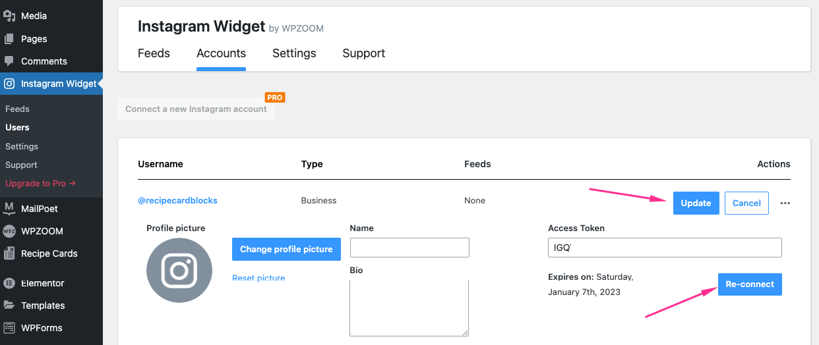The image size is (819, 345).
Task: Select the Accounts tab
Action: pyautogui.click(x=221, y=53)
